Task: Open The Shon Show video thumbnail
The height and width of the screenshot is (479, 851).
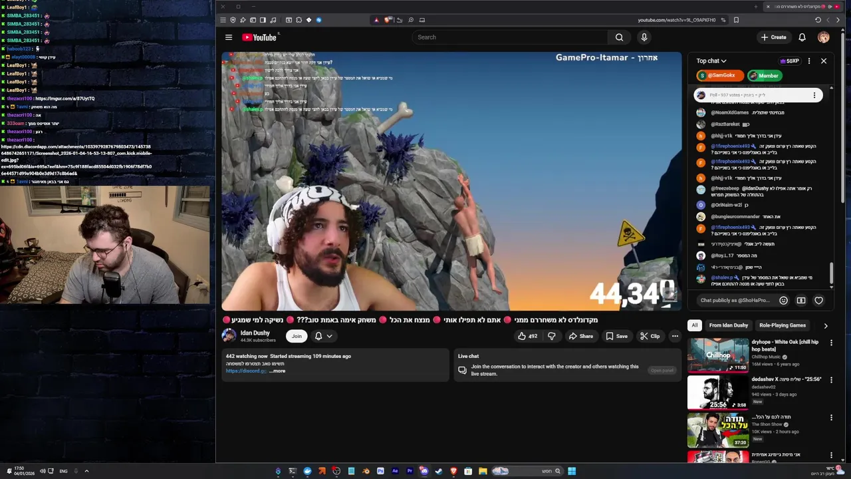Action: [x=718, y=430]
